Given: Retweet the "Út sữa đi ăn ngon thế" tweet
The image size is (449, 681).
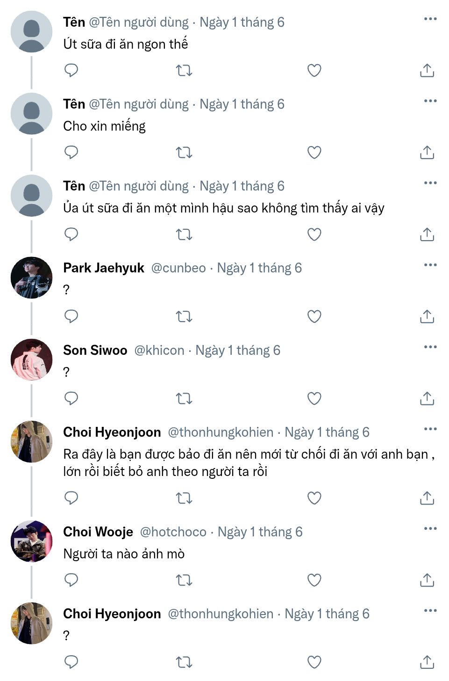Looking at the screenshot, I should coord(184,71).
